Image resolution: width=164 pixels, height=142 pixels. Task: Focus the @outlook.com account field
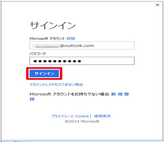click(x=82, y=45)
